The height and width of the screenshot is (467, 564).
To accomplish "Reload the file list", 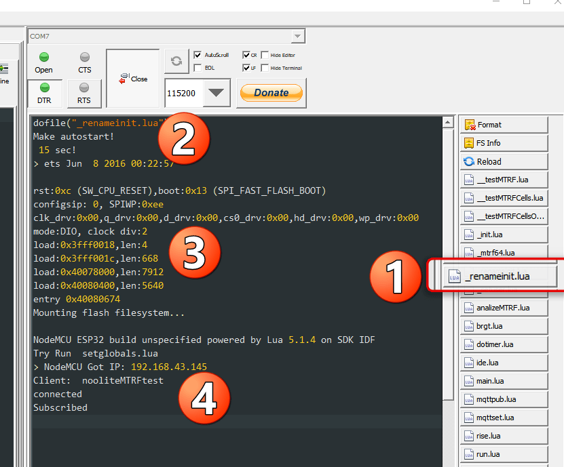I will pyautogui.click(x=504, y=161).
